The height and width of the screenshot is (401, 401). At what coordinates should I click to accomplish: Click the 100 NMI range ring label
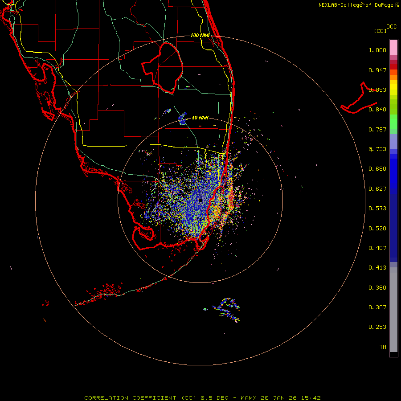[x=200, y=35]
